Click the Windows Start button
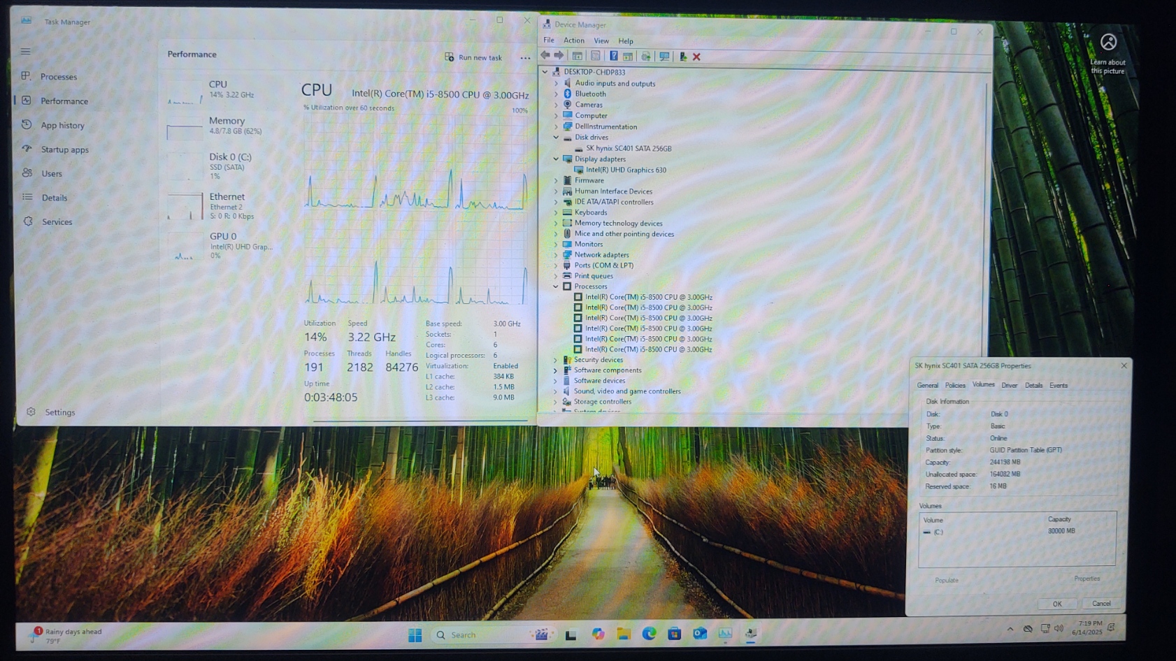The image size is (1176, 661). 415,634
